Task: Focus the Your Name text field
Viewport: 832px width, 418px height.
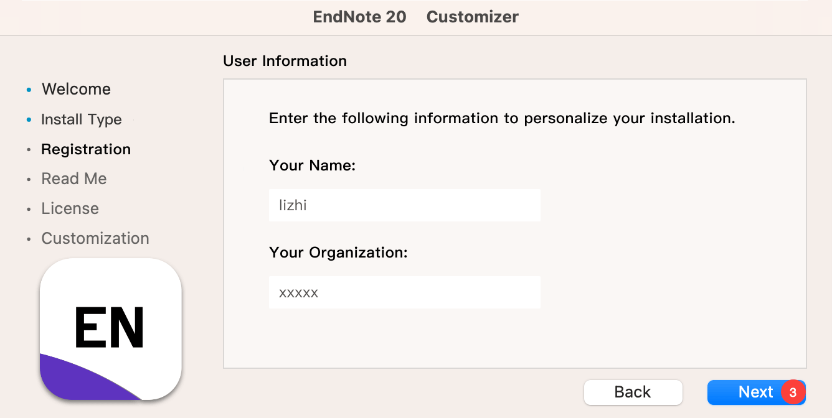Action: [404, 205]
